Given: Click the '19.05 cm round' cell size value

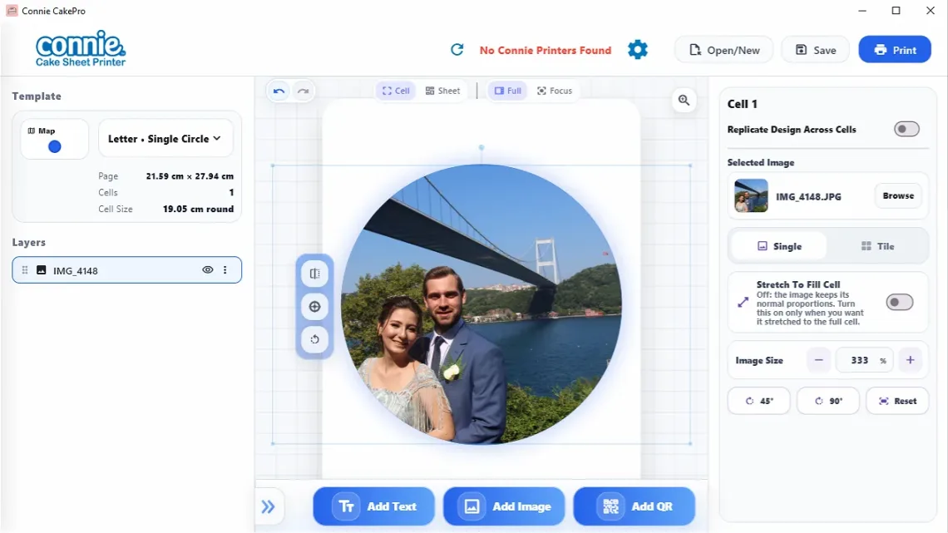Looking at the screenshot, I should pos(198,209).
